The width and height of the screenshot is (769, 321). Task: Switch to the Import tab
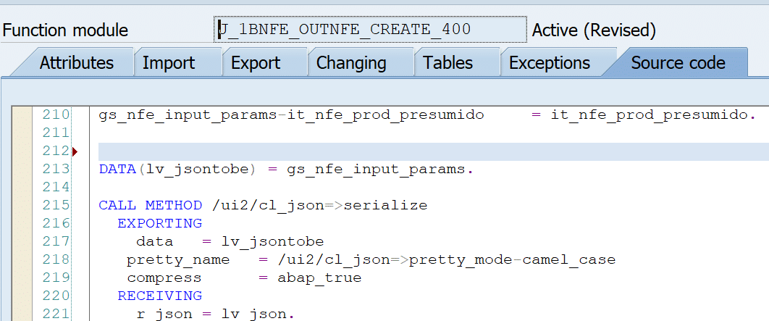tap(168, 63)
